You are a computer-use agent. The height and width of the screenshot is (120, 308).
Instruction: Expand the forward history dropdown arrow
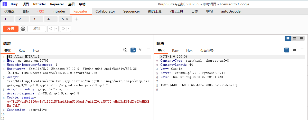[x=69, y=29]
